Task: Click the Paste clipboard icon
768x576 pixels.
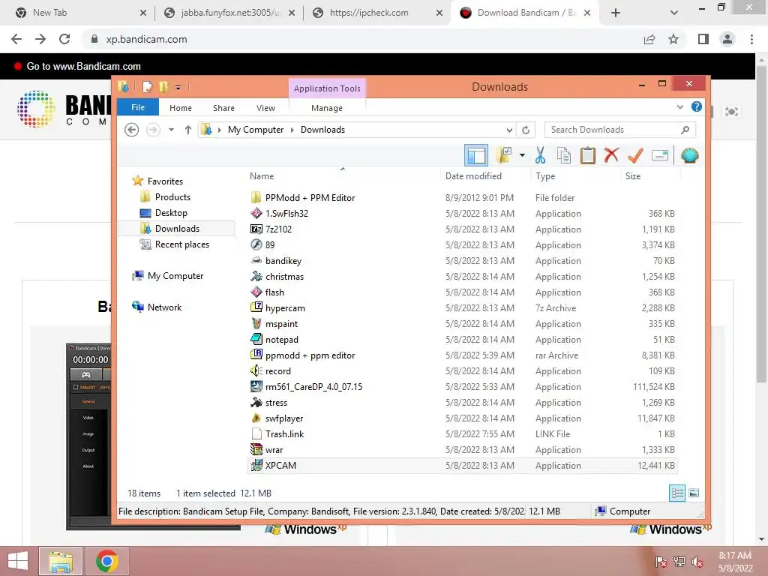Action: click(587, 156)
